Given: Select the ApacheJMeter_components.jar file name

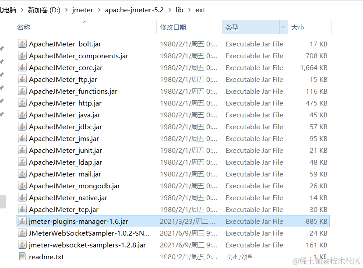Looking at the screenshot, I should coord(78,56).
